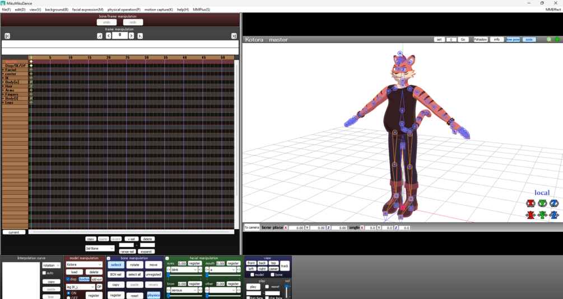Click Disp/IK/OP keyframe diamond at frame 0
This screenshot has width=563, height=299.
(x=31, y=65)
